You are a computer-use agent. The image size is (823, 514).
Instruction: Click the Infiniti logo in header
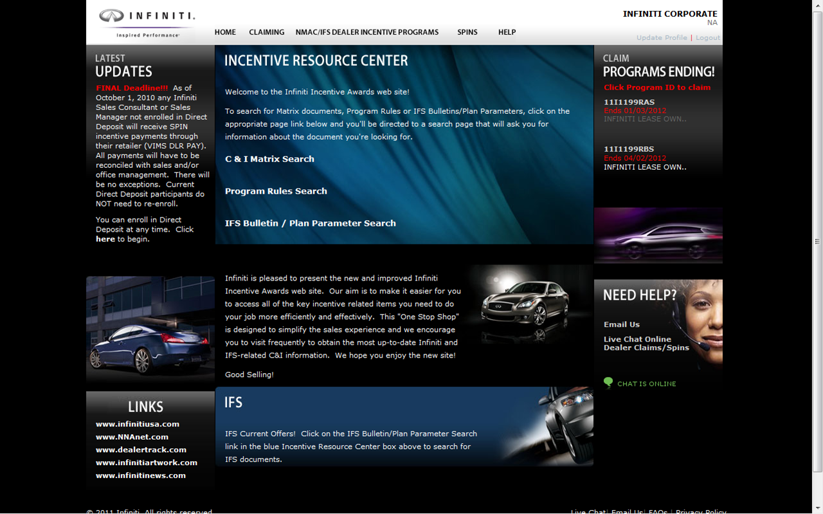point(147,23)
